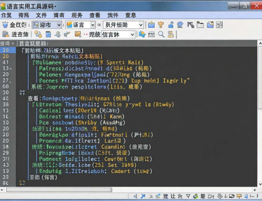The image size is (262, 201).
Task: Click the picture with gear toolbar icon
Action: (x=78, y=34)
